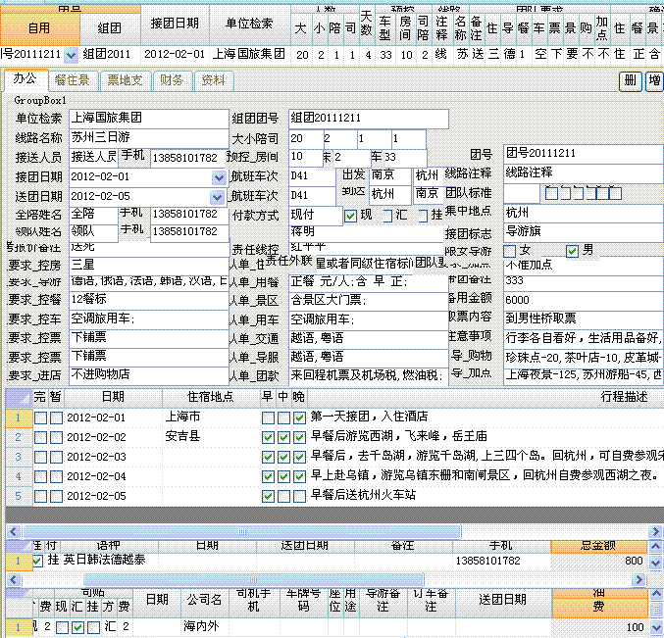Toggle 完 checkbox for 2012-02-03 row
The height and width of the screenshot is (638, 664).
[x=40, y=457]
